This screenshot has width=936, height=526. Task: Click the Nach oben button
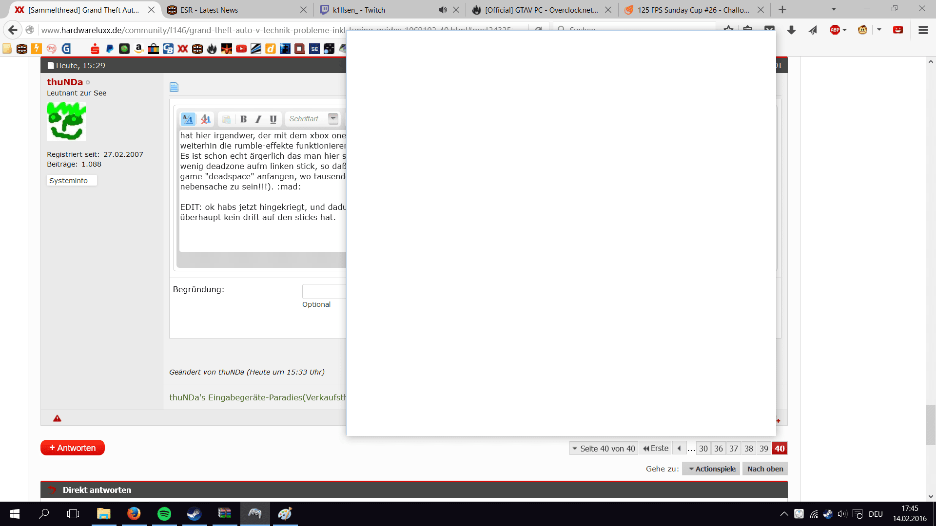[765, 469]
